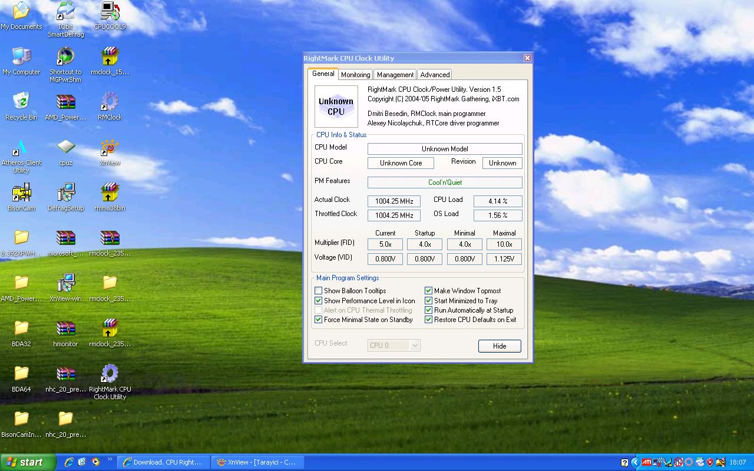Run the XnView-win installer icon
This screenshot has width=754, height=471.
[66, 288]
